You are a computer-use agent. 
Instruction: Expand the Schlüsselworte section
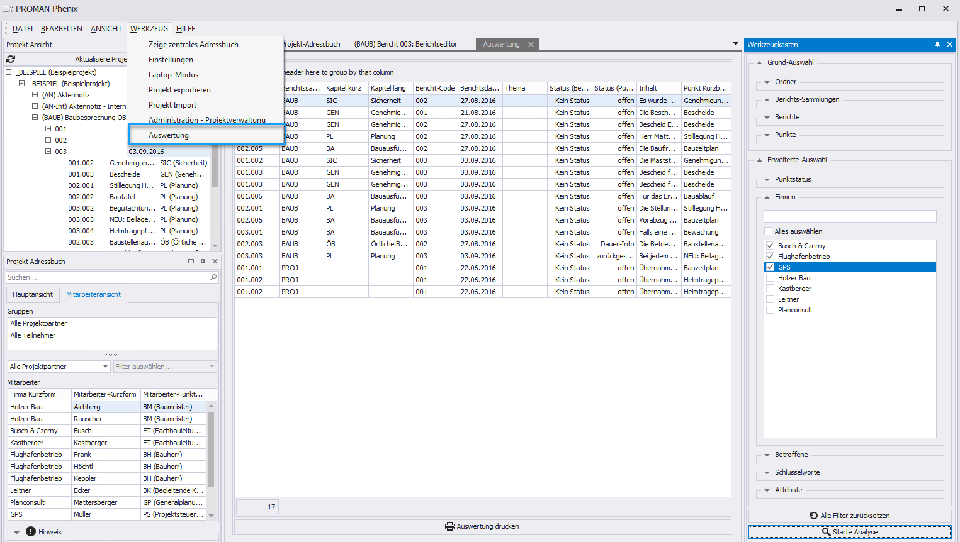click(x=767, y=473)
